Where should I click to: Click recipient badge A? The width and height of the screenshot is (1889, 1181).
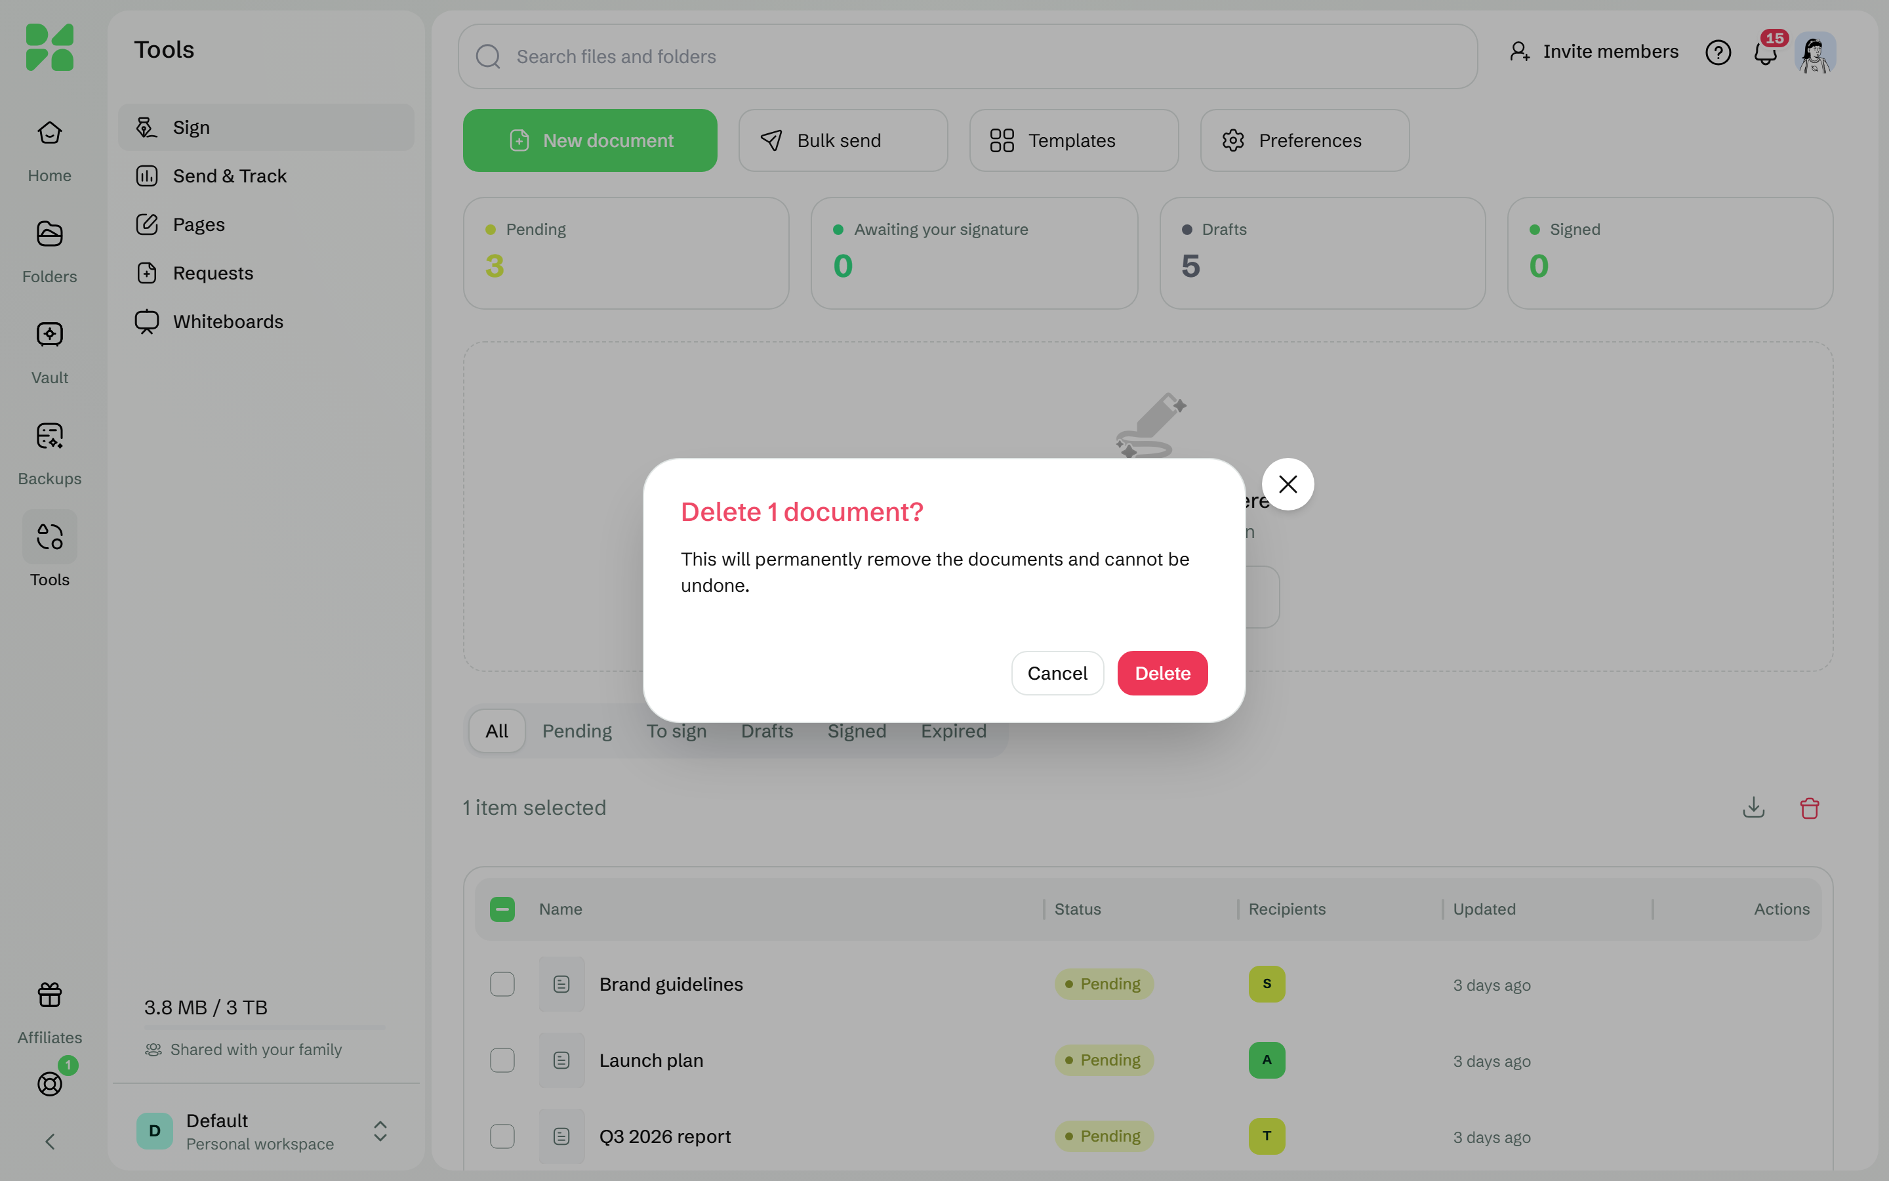pyautogui.click(x=1266, y=1060)
